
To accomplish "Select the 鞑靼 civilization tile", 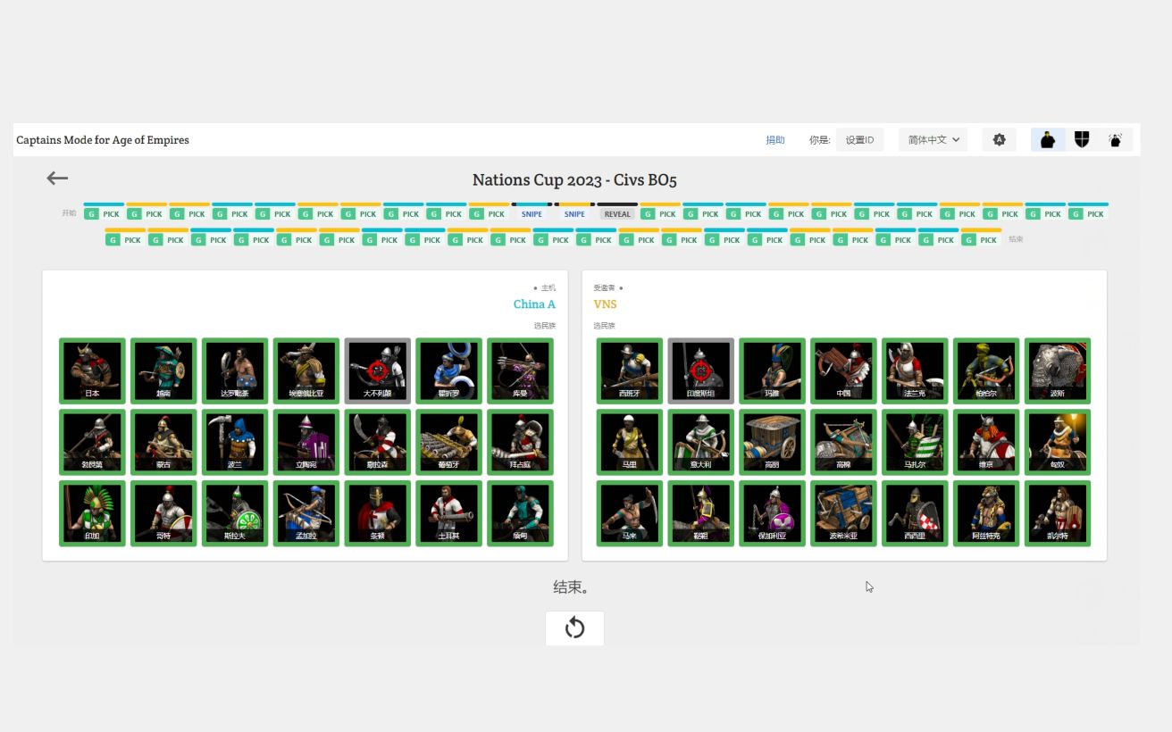I will click(701, 513).
